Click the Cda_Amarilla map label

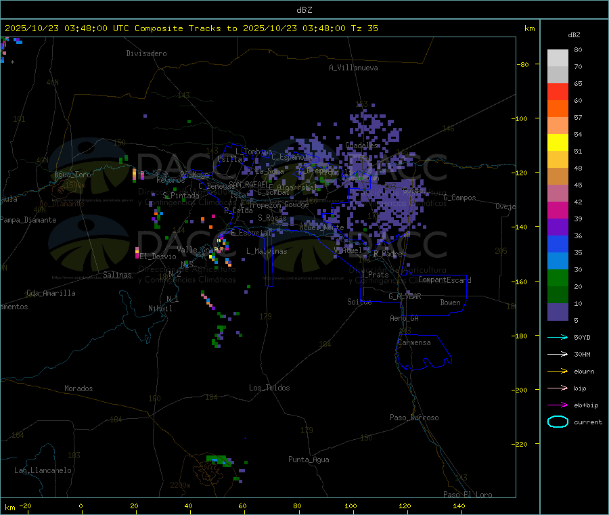(x=51, y=293)
